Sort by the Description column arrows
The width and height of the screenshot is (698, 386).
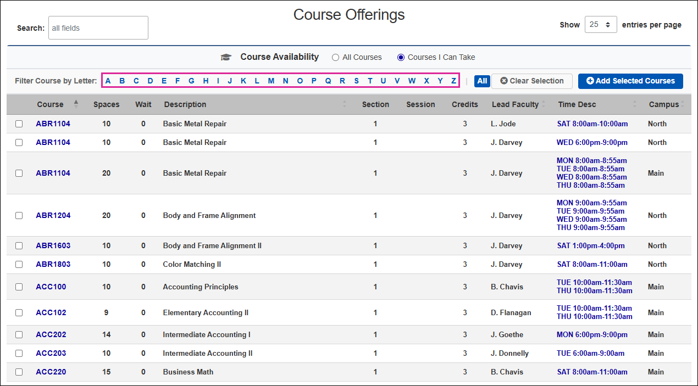coord(345,104)
